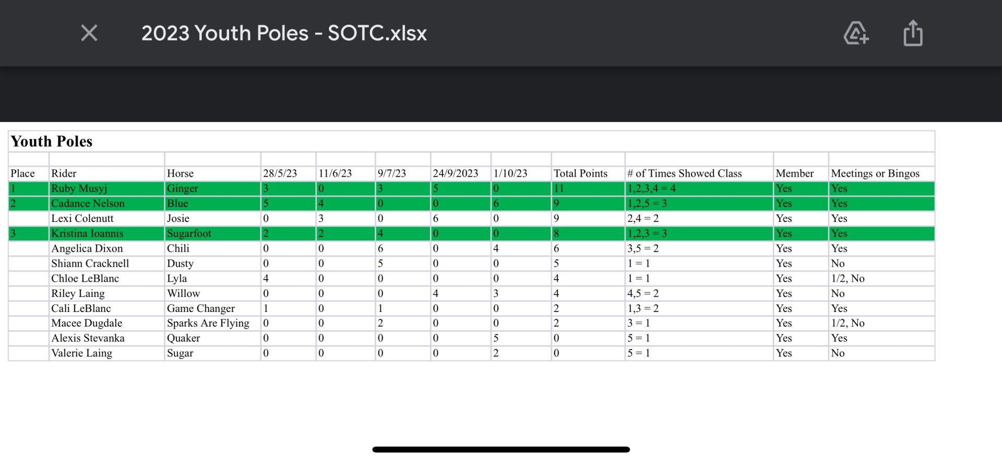Click the Member column header
Screen dimensions: 1002x462
(801, 173)
